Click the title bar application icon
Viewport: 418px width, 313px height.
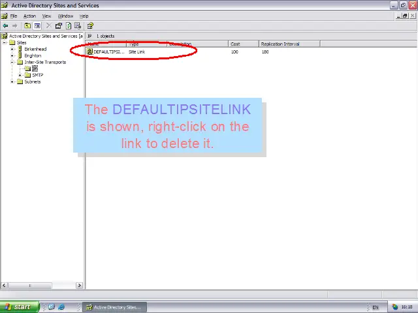(5, 5)
